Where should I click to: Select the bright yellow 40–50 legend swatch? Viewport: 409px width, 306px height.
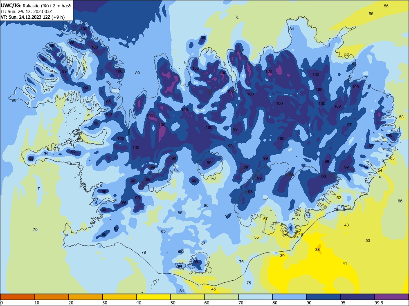point(153,297)
